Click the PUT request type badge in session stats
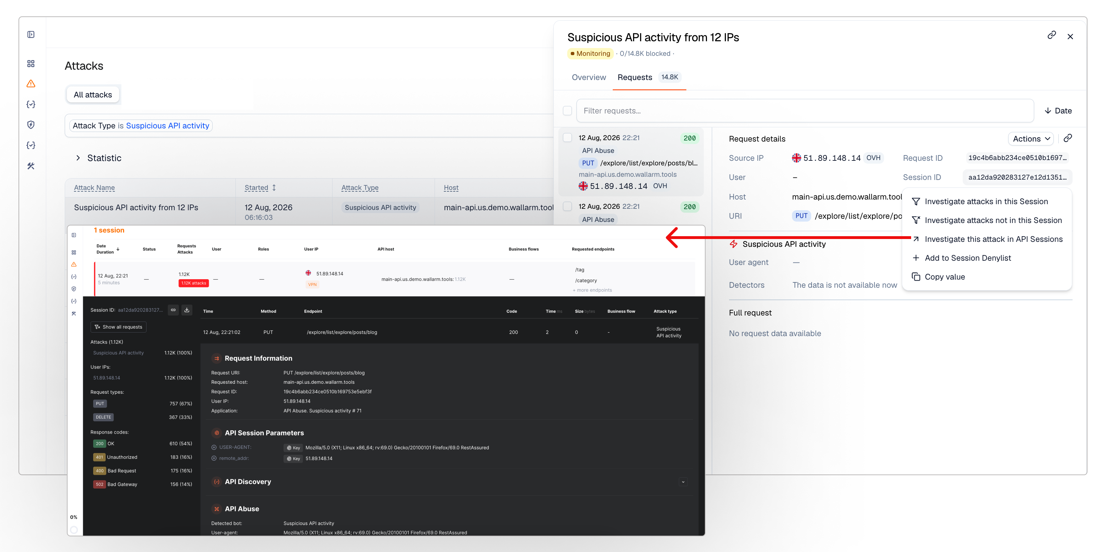Screen dimensions: 1106x552 (100, 404)
